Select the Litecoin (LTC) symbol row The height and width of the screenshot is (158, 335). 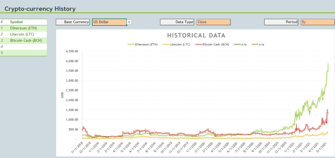24,34
